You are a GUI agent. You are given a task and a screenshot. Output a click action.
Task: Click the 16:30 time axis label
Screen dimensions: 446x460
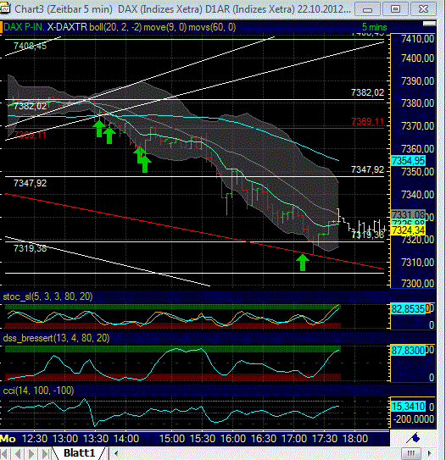pos(264,439)
